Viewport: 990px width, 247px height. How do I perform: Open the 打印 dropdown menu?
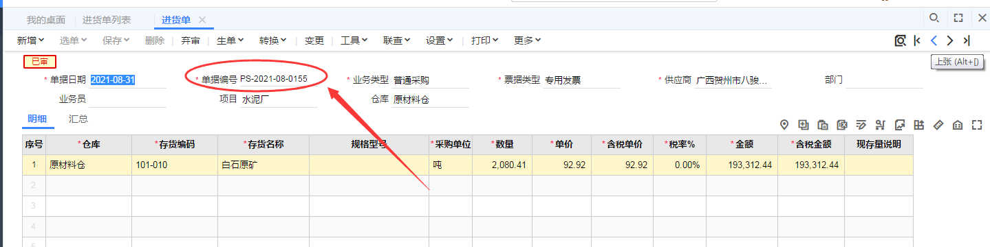click(x=485, y=40)
